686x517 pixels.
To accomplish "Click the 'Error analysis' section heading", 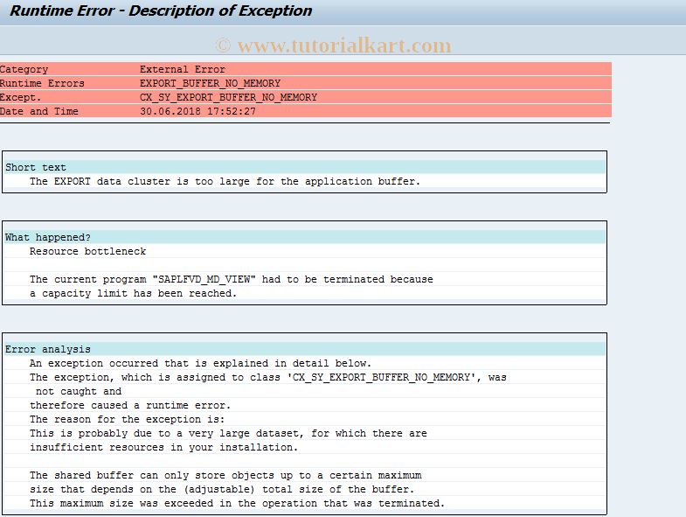I will click(48, 350).
